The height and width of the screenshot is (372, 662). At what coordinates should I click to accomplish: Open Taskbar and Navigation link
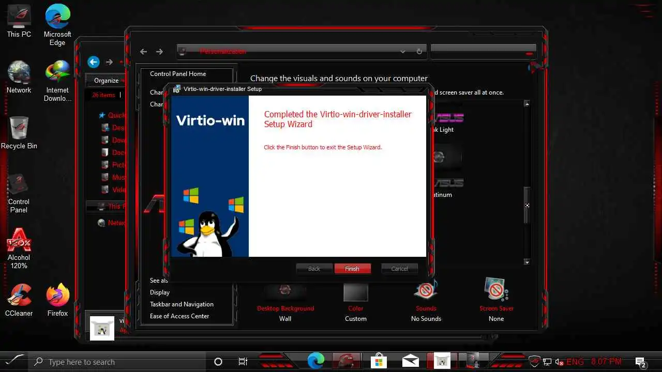click(x=182, y=304)
